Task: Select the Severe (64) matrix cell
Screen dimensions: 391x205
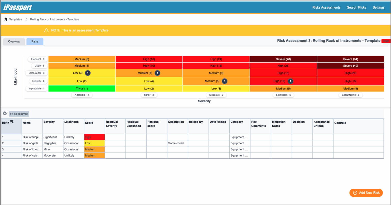Action: point(351,59)
